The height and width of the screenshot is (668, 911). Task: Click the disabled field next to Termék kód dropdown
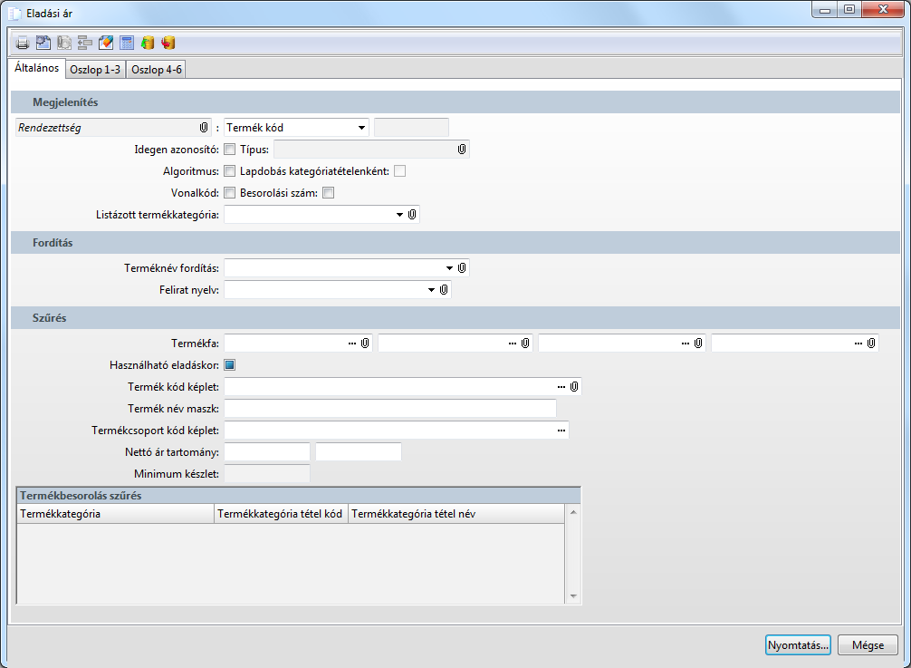coord(411,127)
